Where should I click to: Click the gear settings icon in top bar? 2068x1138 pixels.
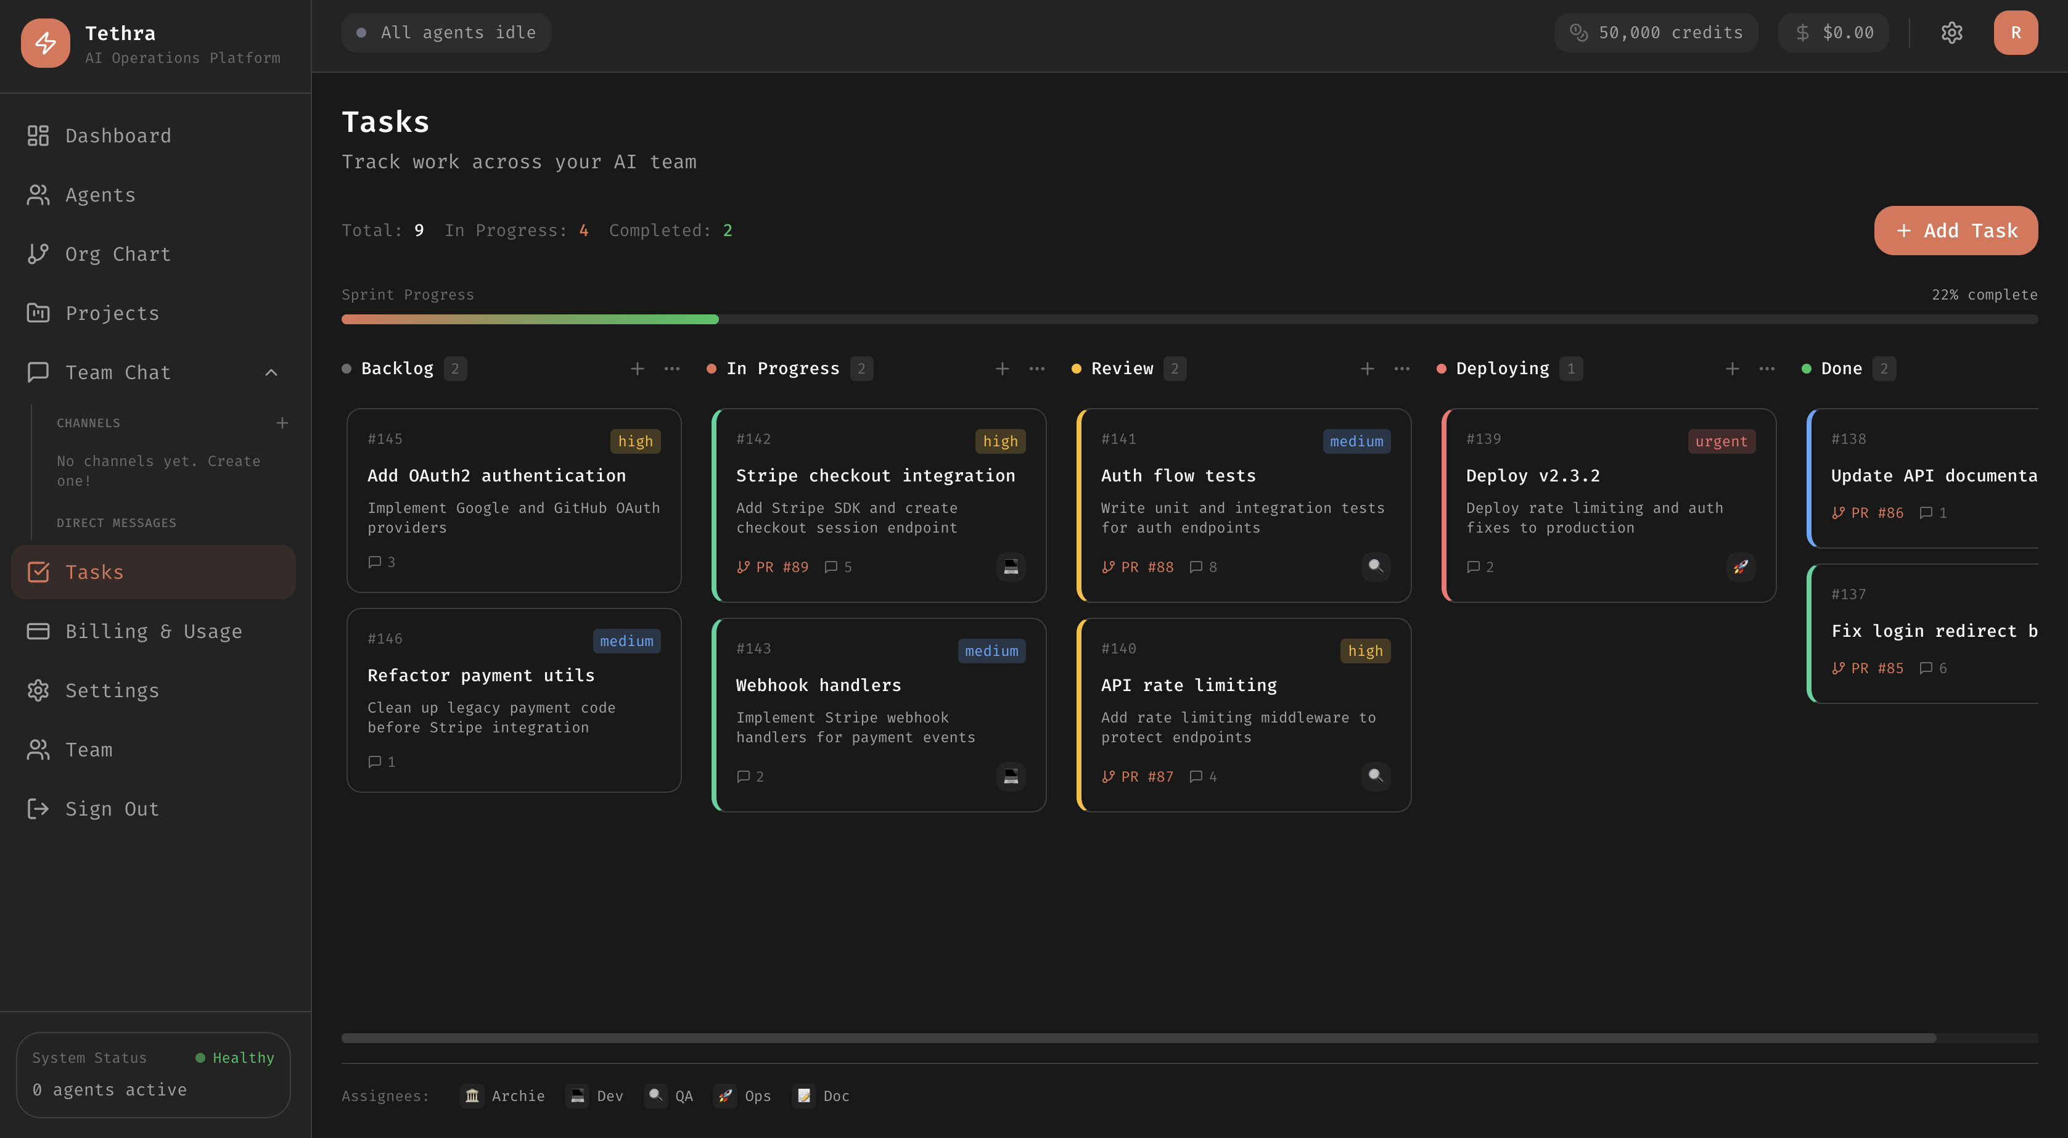(x=1951, y=32)
